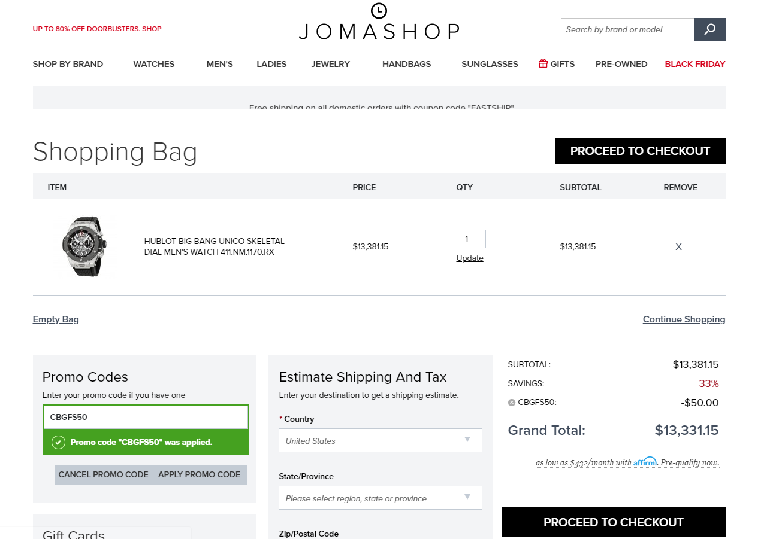Click the Grand Total amount $13,331.15
770x539 pixels.
(x=686, y=430)
